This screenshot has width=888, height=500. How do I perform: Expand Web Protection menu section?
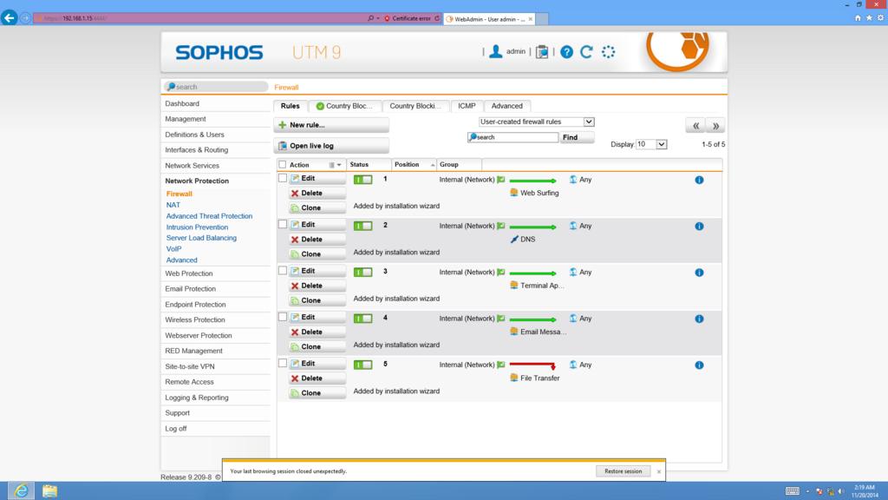click(x=188, y=273)
